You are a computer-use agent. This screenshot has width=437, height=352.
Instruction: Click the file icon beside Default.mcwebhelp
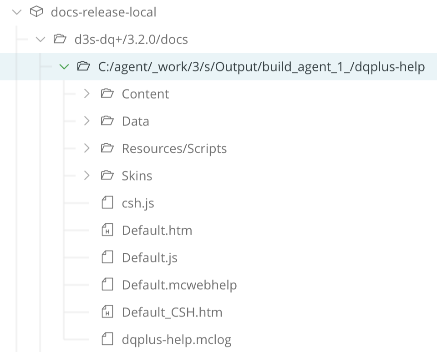(107, 285)
